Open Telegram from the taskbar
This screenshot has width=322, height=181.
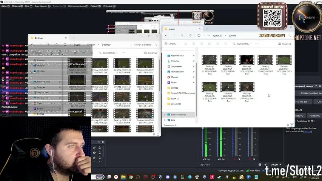(190, 177)
